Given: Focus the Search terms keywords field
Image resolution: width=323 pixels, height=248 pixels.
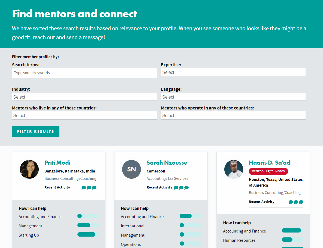Looking at the screenshot, I should (x=84, y=73).
